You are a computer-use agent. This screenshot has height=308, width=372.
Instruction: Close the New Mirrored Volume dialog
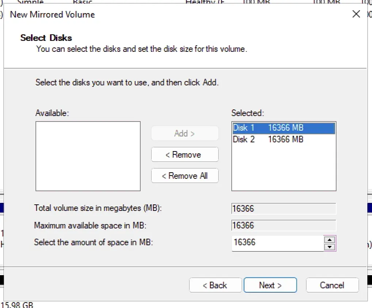356,14
